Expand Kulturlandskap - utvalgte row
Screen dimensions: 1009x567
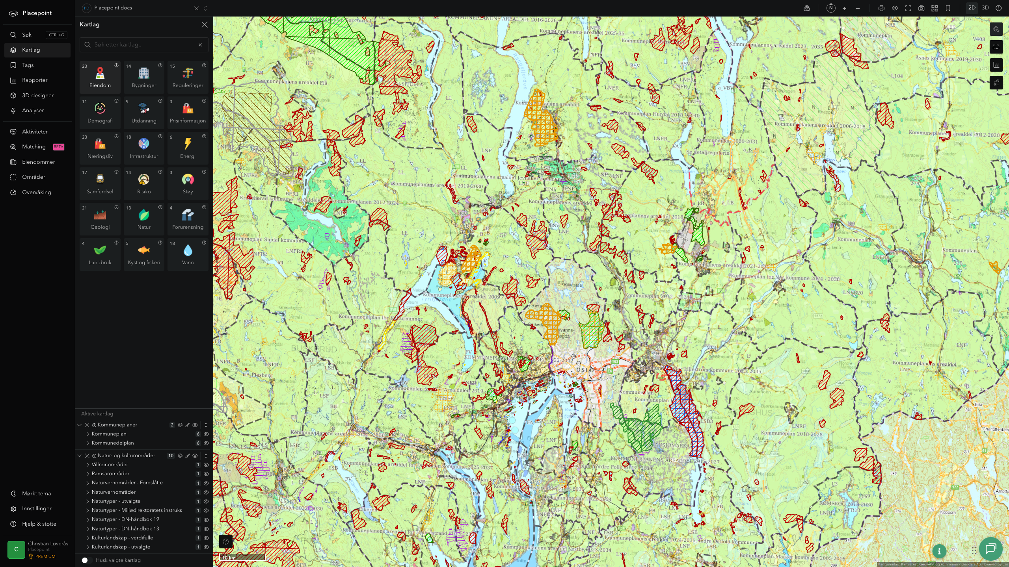tap(87, 547)
